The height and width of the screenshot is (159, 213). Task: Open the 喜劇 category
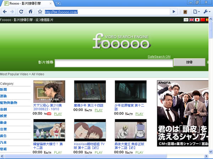(x=4, y=109)
